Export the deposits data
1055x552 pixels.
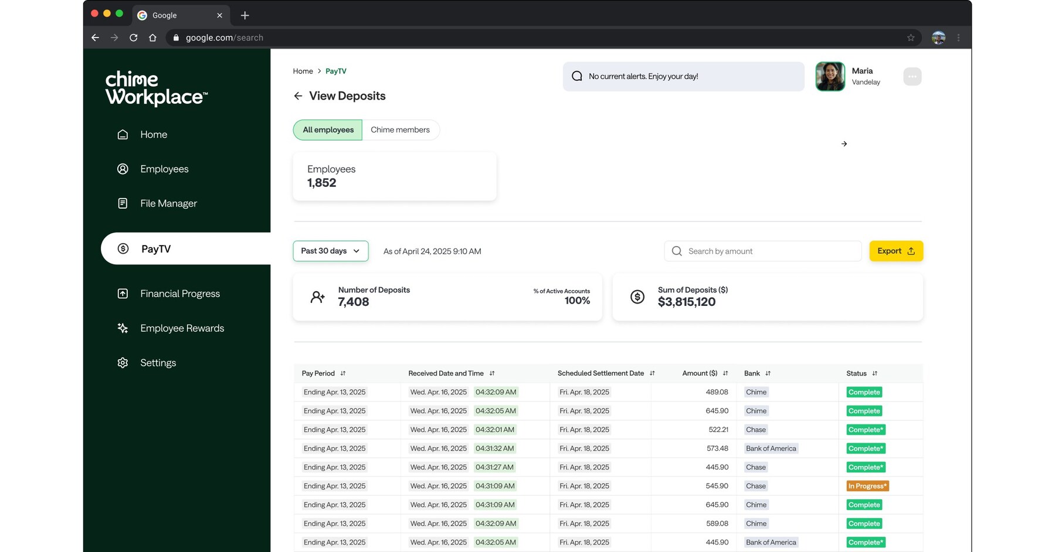[895, 251]
